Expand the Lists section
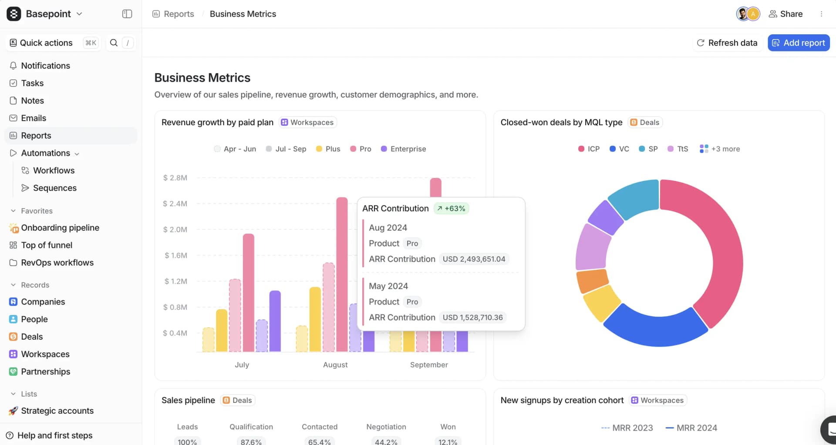This screenshot has width=836, height=445. pos(13,394)
